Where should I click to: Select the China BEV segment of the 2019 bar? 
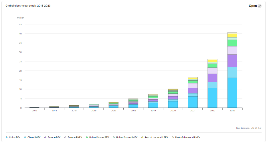(x=153, y=105)
